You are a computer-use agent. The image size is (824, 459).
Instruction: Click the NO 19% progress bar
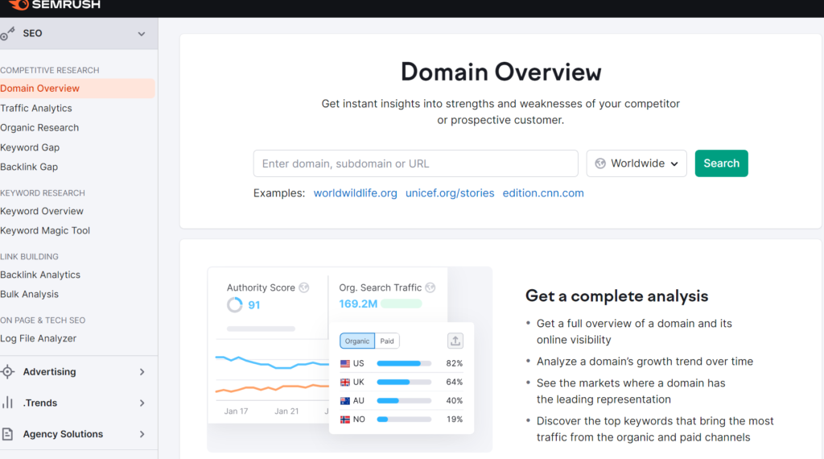click(404, 420)
